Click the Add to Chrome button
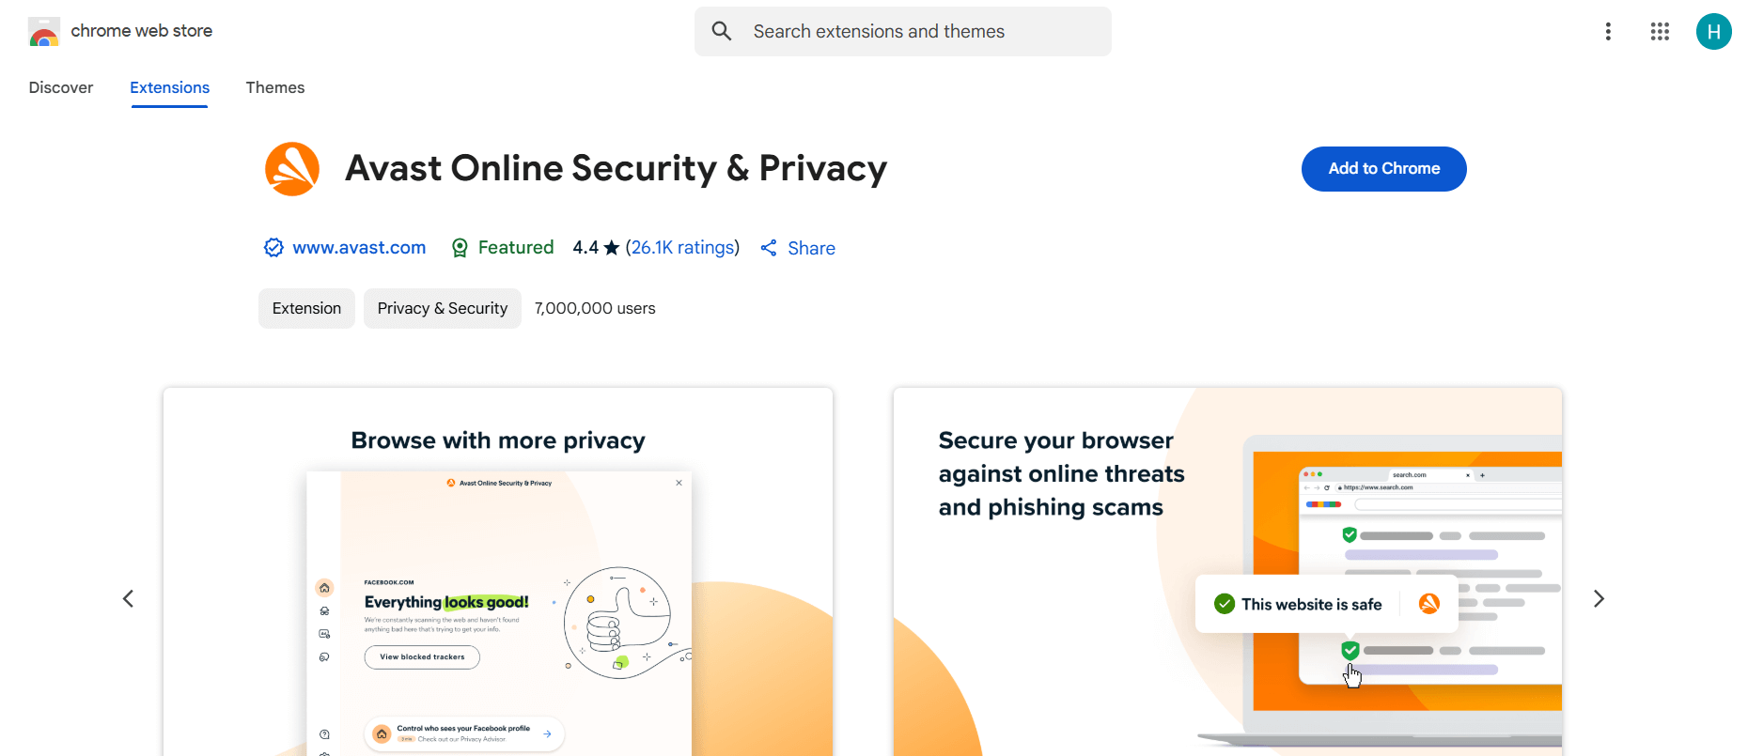Screen dimensions: 1748x756 coord(1383,169)
